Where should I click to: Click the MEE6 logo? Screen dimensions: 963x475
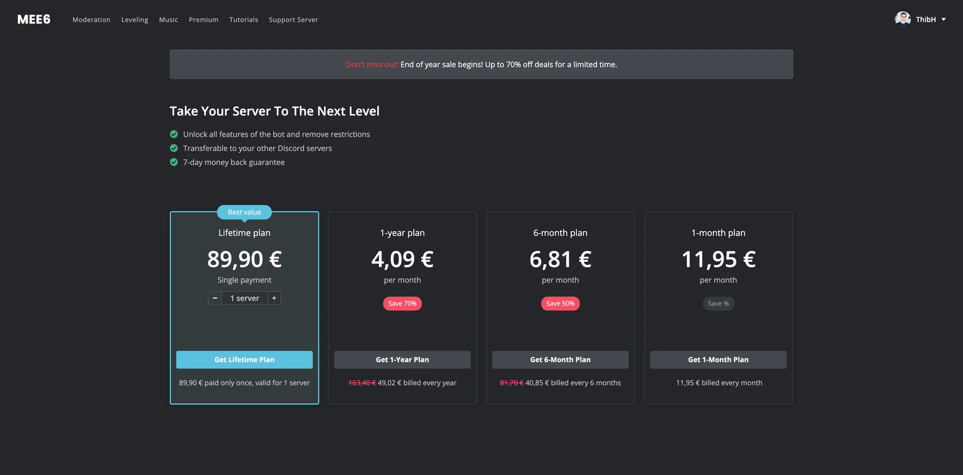click(34, 19)
